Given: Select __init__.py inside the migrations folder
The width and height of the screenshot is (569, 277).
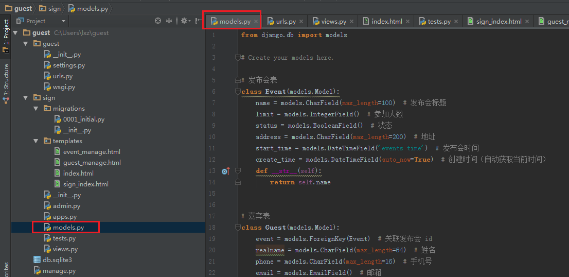Looking at the screenshot, I should coord(77,130).
